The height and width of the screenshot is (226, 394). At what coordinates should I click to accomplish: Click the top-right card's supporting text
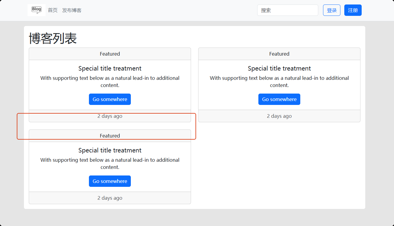(279, 82)
